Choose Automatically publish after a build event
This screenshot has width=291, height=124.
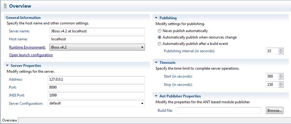point(160,44)
